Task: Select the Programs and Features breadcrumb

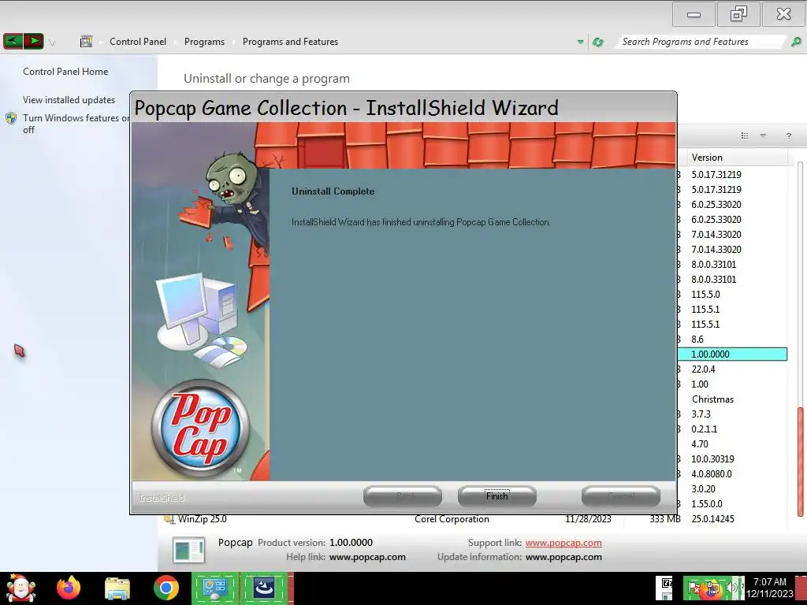Action: click(290, 42)
